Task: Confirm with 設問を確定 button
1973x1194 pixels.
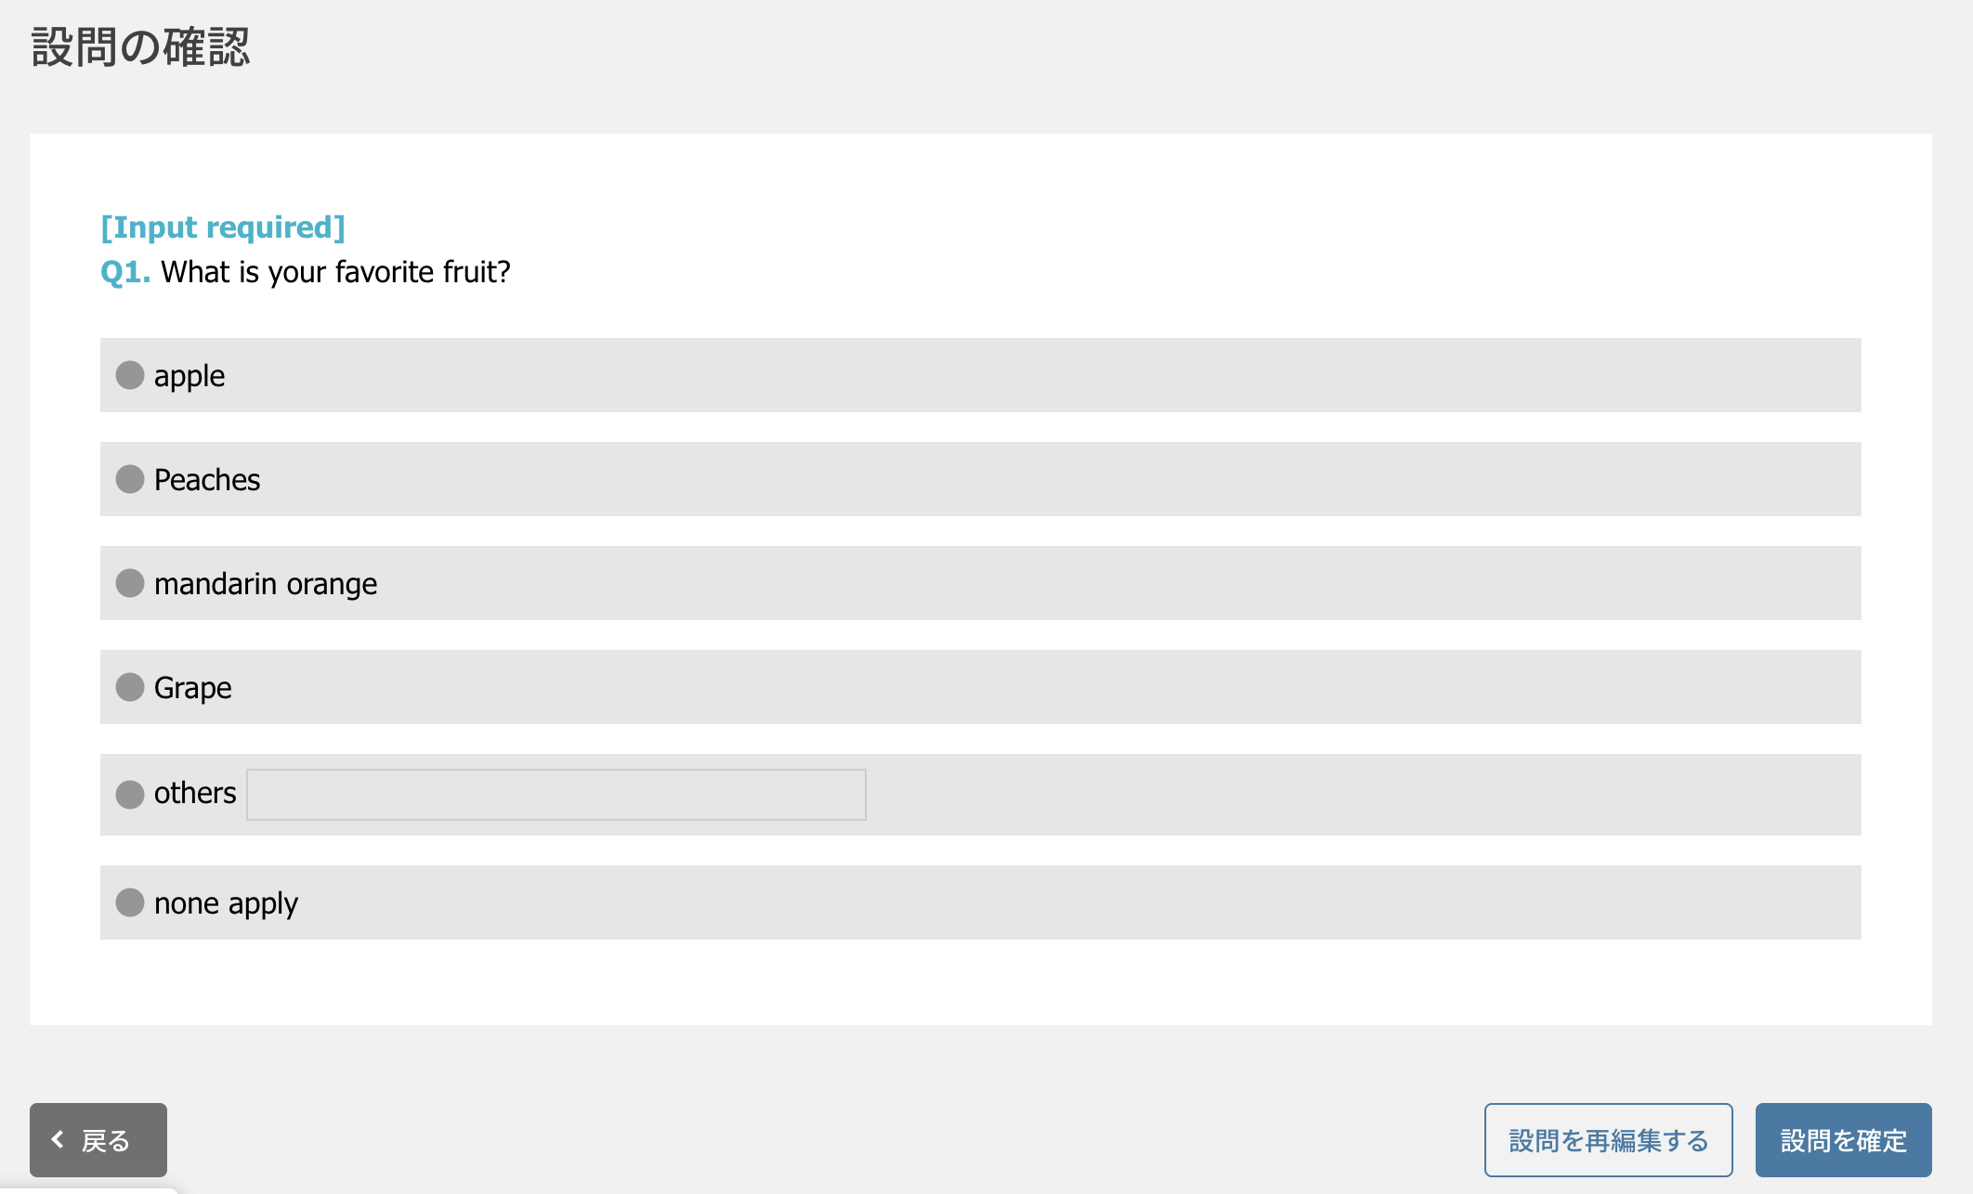Action: tap(1844, 1140)
